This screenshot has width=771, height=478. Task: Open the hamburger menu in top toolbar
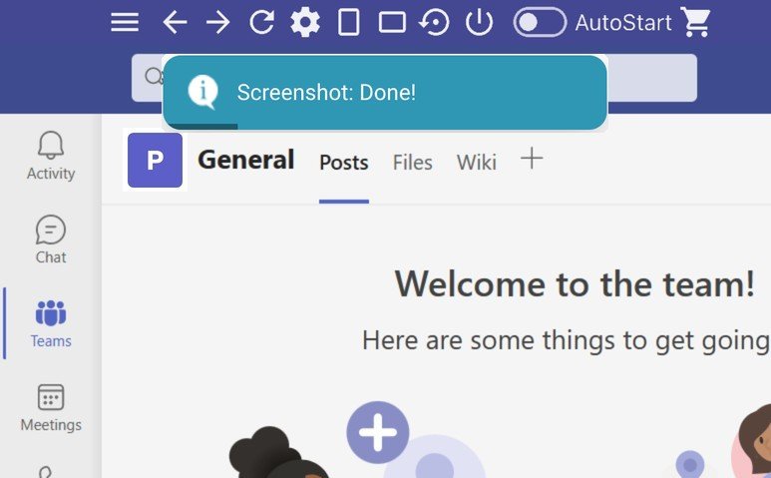click(125, 22)
